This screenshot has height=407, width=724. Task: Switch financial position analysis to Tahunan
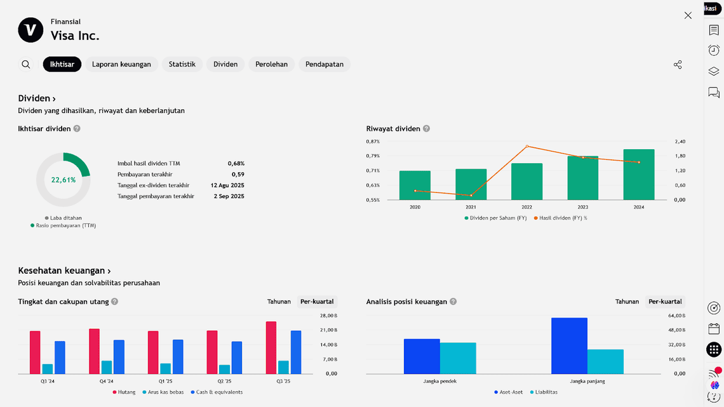point(627,302)
